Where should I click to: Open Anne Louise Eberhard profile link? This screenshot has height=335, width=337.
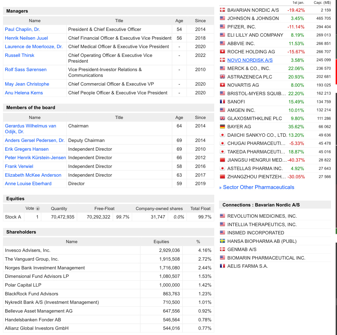click(28, 183)
